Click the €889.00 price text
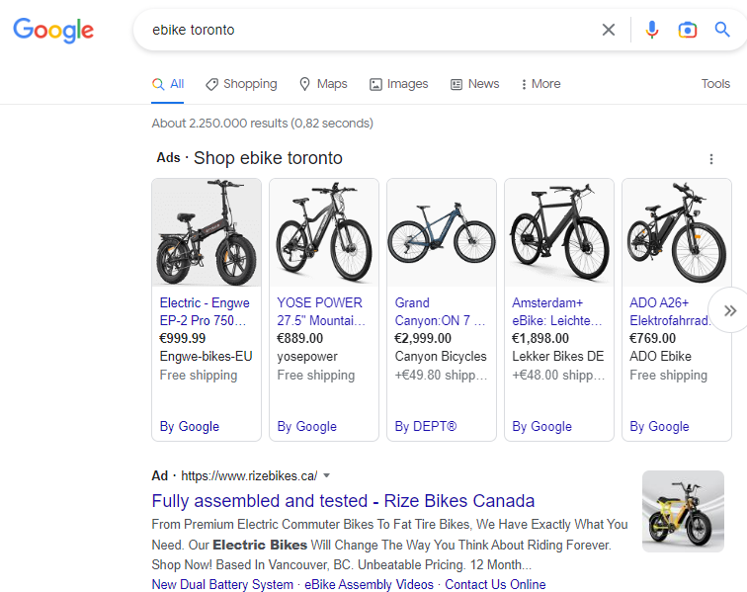 click(x=300, y=338)
